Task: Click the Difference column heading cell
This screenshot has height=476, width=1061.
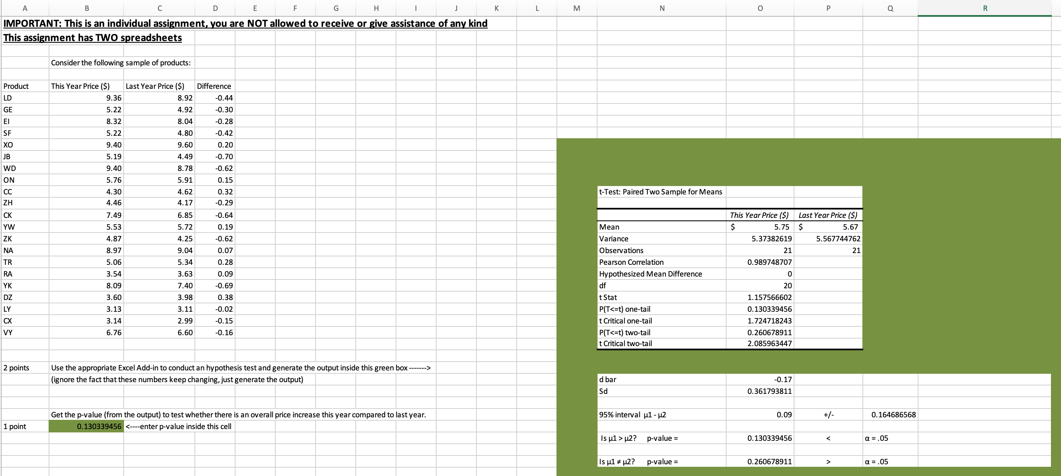Action: 214,86
